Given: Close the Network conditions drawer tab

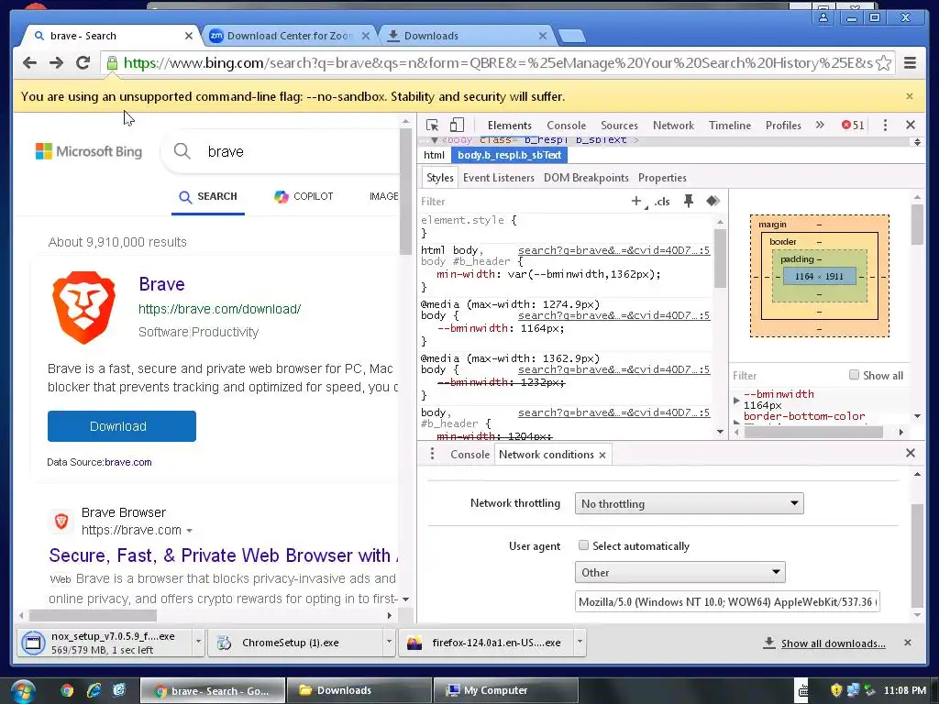Looking at the screenshot, I should tap(602, 455).
